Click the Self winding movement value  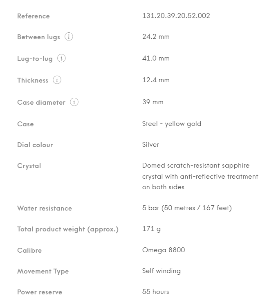pyautogui.click(x=161, y=271)
